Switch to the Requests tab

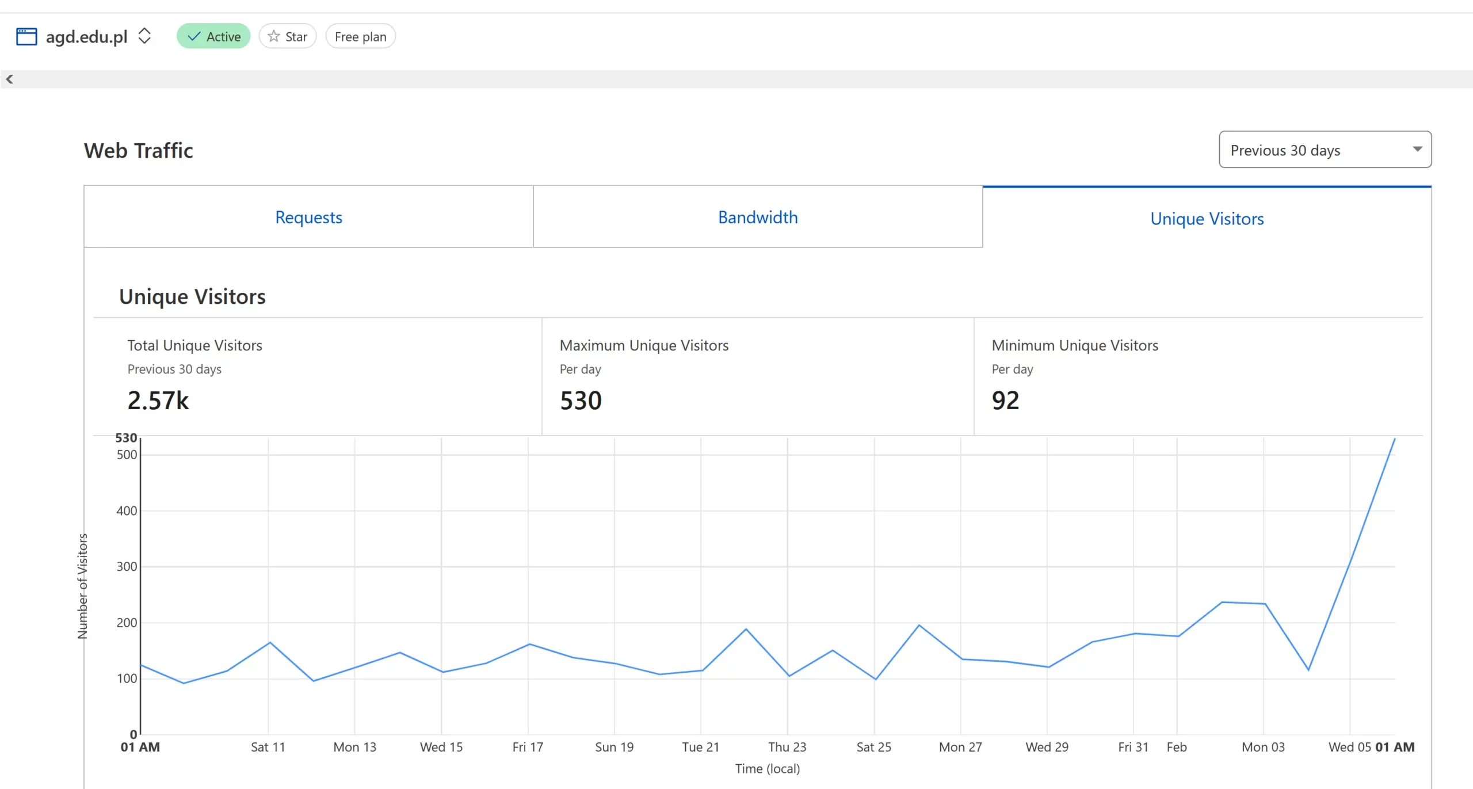pyautogui.click(x=308, y=218)
